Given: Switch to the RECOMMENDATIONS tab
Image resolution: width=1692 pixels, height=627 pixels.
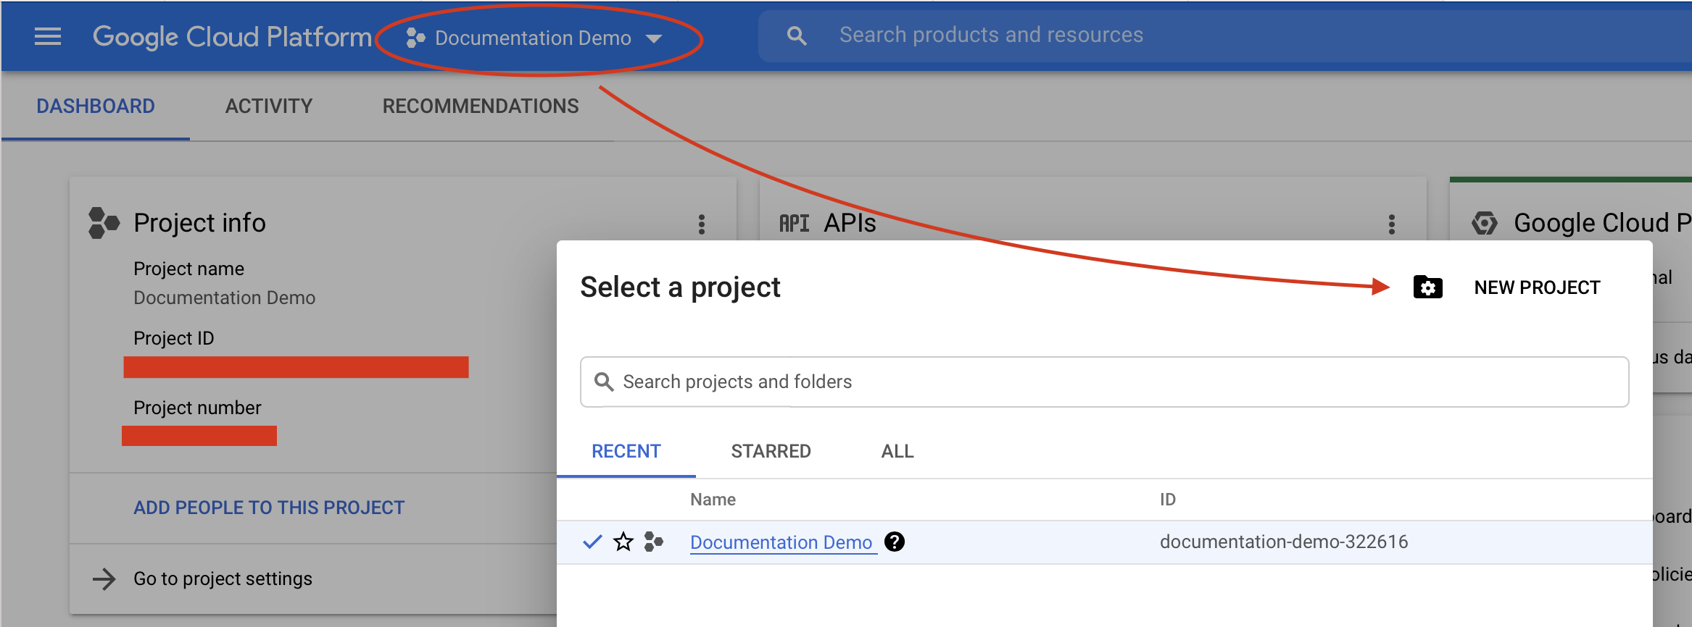Looking at the screenshot, I should 481,106.
